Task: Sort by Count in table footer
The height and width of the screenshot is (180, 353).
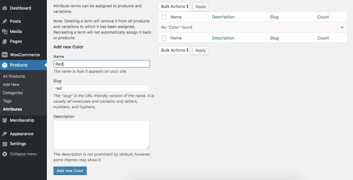Action: click(323, 38)
